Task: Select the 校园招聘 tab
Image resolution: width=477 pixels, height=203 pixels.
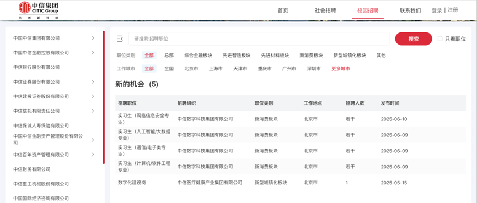Action: tap(368, 10)
